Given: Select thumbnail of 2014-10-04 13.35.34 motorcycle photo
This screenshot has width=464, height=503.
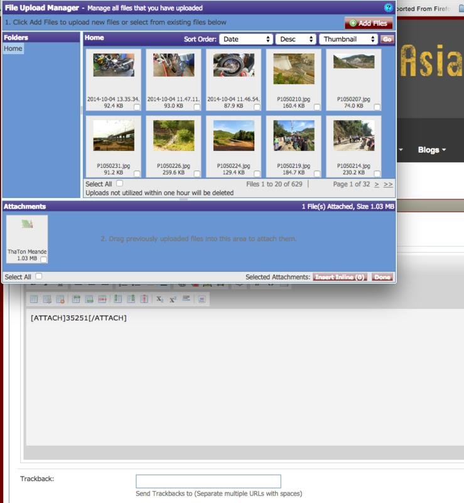Looking at the screenshot, I should (x=114, y=65).
